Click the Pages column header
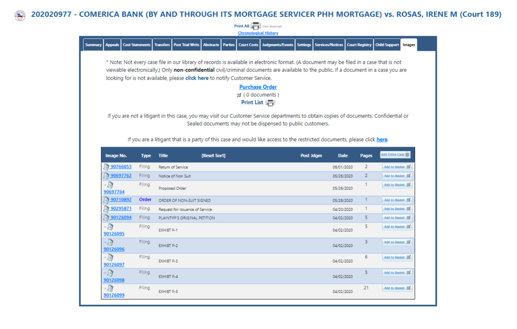Image resolution: width=517 pixels, height=329 pixels. (x=366, y=156)
